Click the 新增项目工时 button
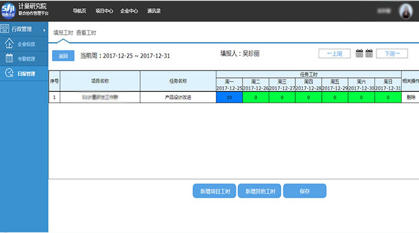Image resolution: width=419 pixels, height=233 pixels. (215, 191)
